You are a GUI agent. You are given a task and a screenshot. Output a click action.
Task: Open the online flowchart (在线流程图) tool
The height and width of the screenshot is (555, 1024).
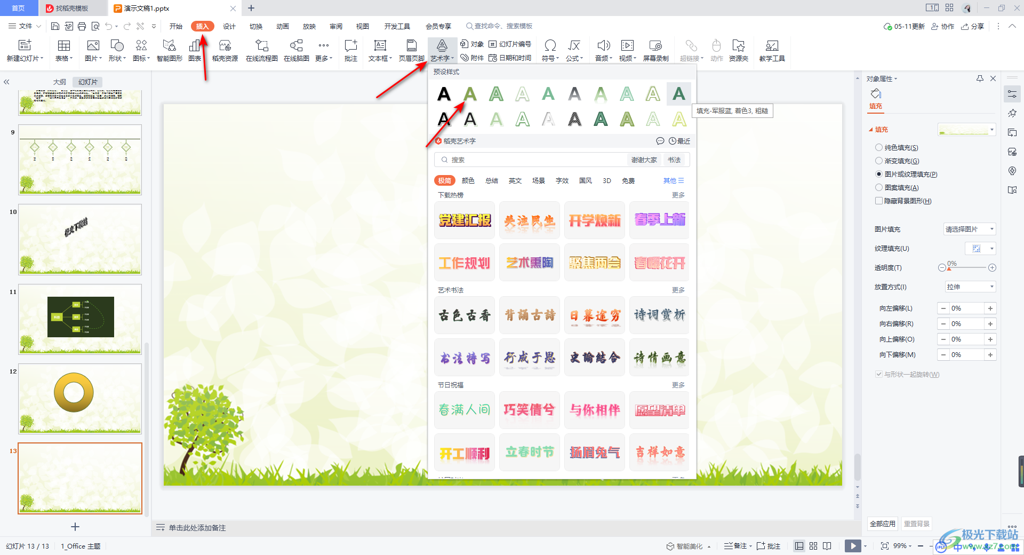click(261, 51)
